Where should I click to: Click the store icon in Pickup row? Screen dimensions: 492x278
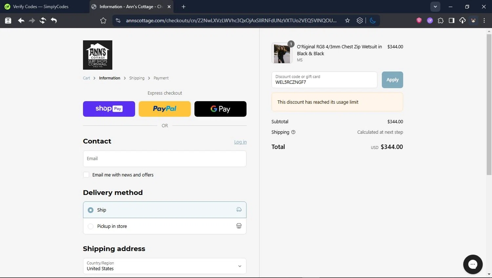tap(239, 226)
